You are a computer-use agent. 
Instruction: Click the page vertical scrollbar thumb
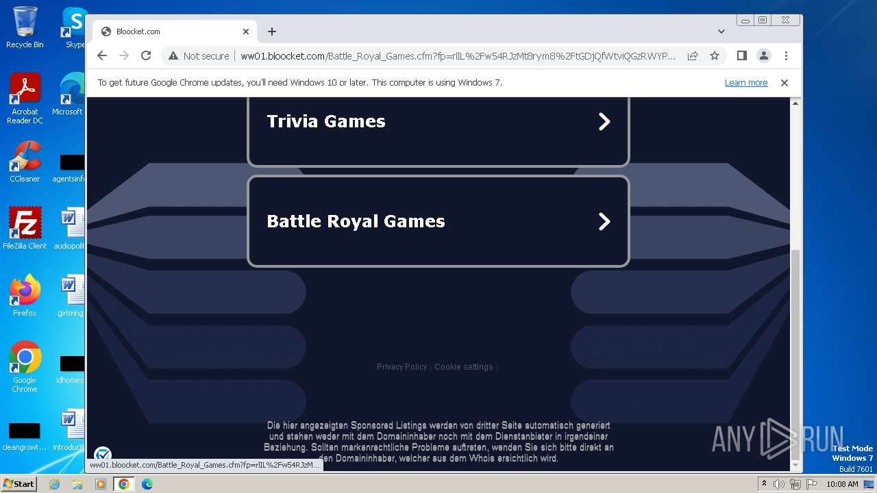coord(795,355)
